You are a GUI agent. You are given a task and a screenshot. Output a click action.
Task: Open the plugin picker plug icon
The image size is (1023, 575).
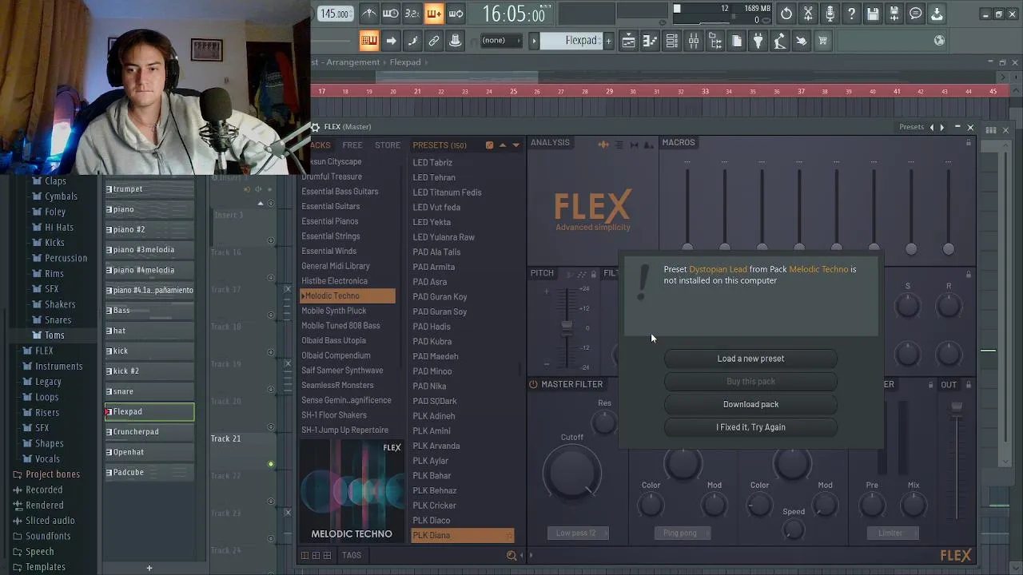pyautogui.click(x=758, y=41)
